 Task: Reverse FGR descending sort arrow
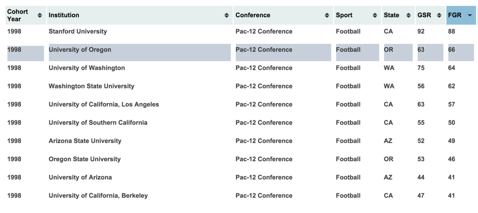[470, 15]
